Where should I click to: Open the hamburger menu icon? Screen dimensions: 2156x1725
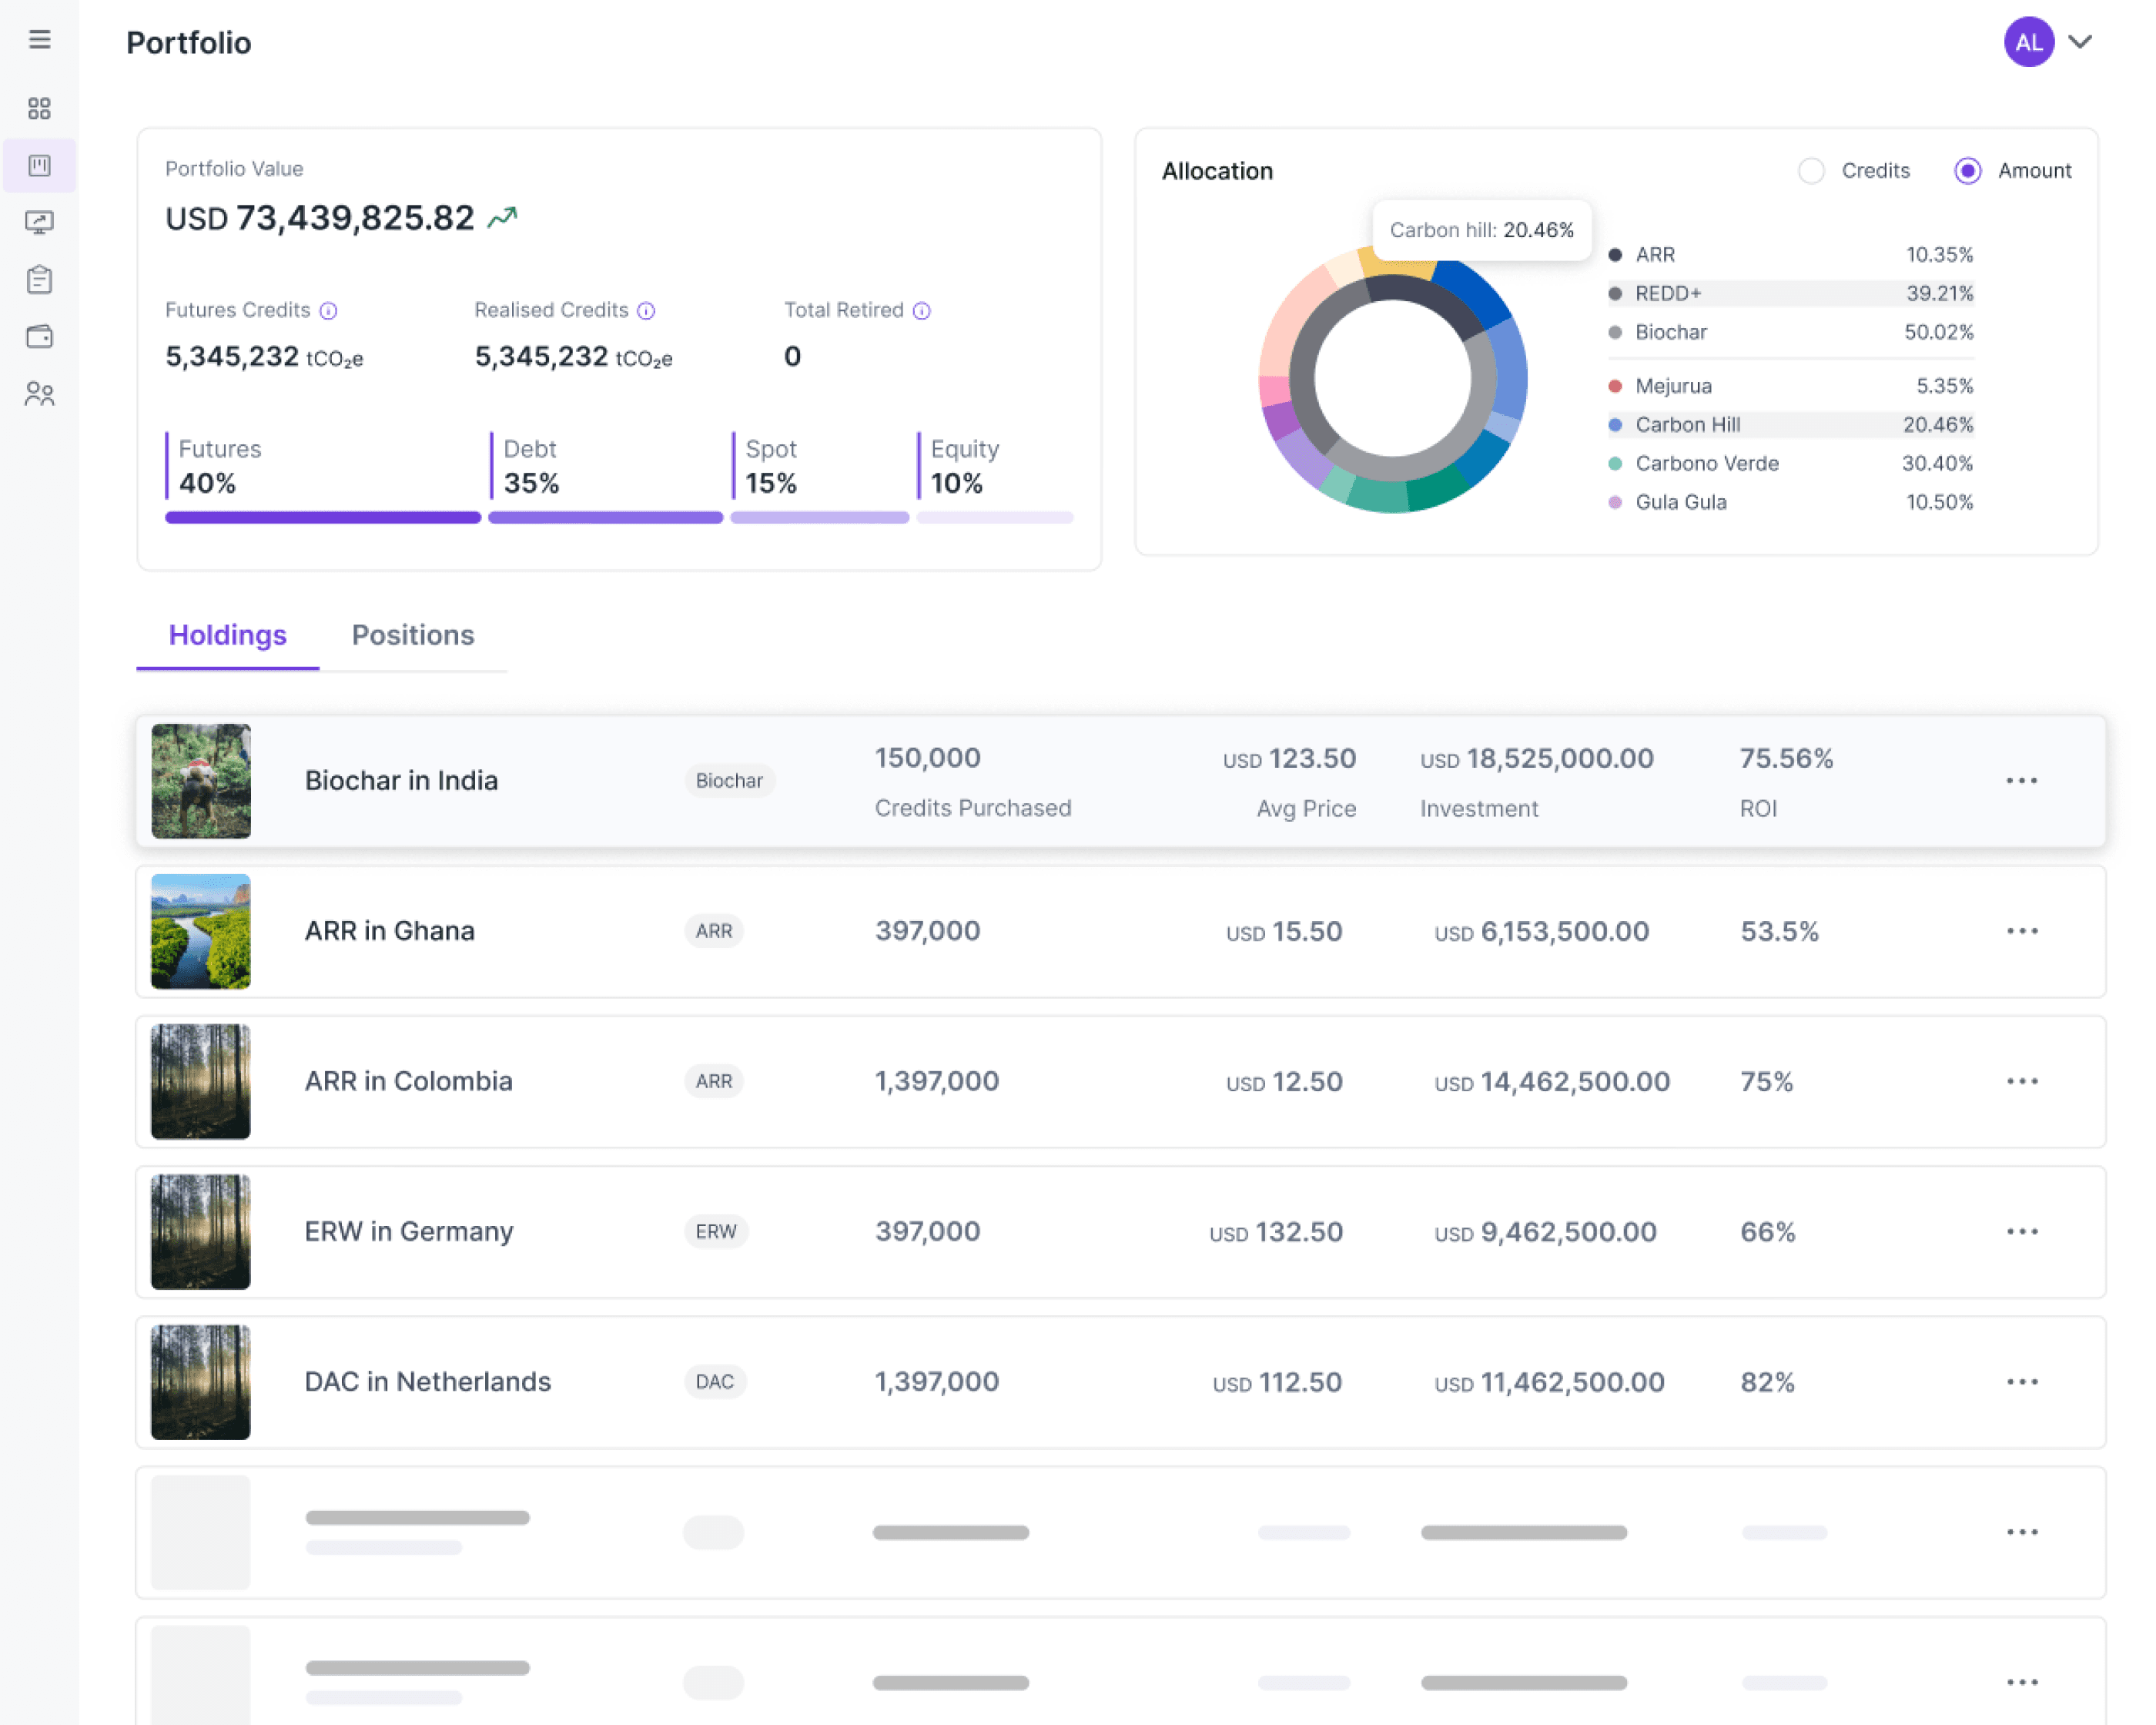point(39,39)
